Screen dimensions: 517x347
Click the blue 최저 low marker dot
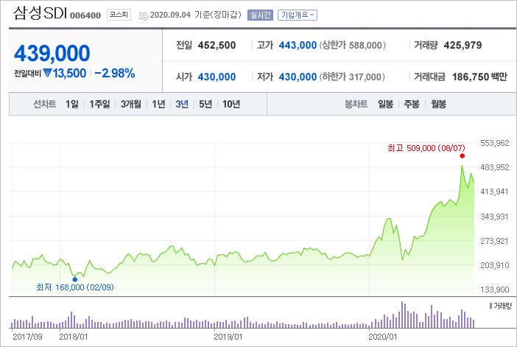point(75,279)
